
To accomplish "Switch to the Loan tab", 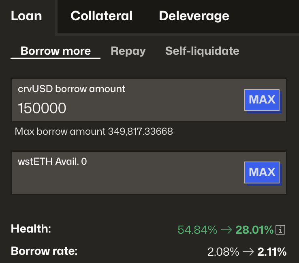I will click(x=26, y=16).
